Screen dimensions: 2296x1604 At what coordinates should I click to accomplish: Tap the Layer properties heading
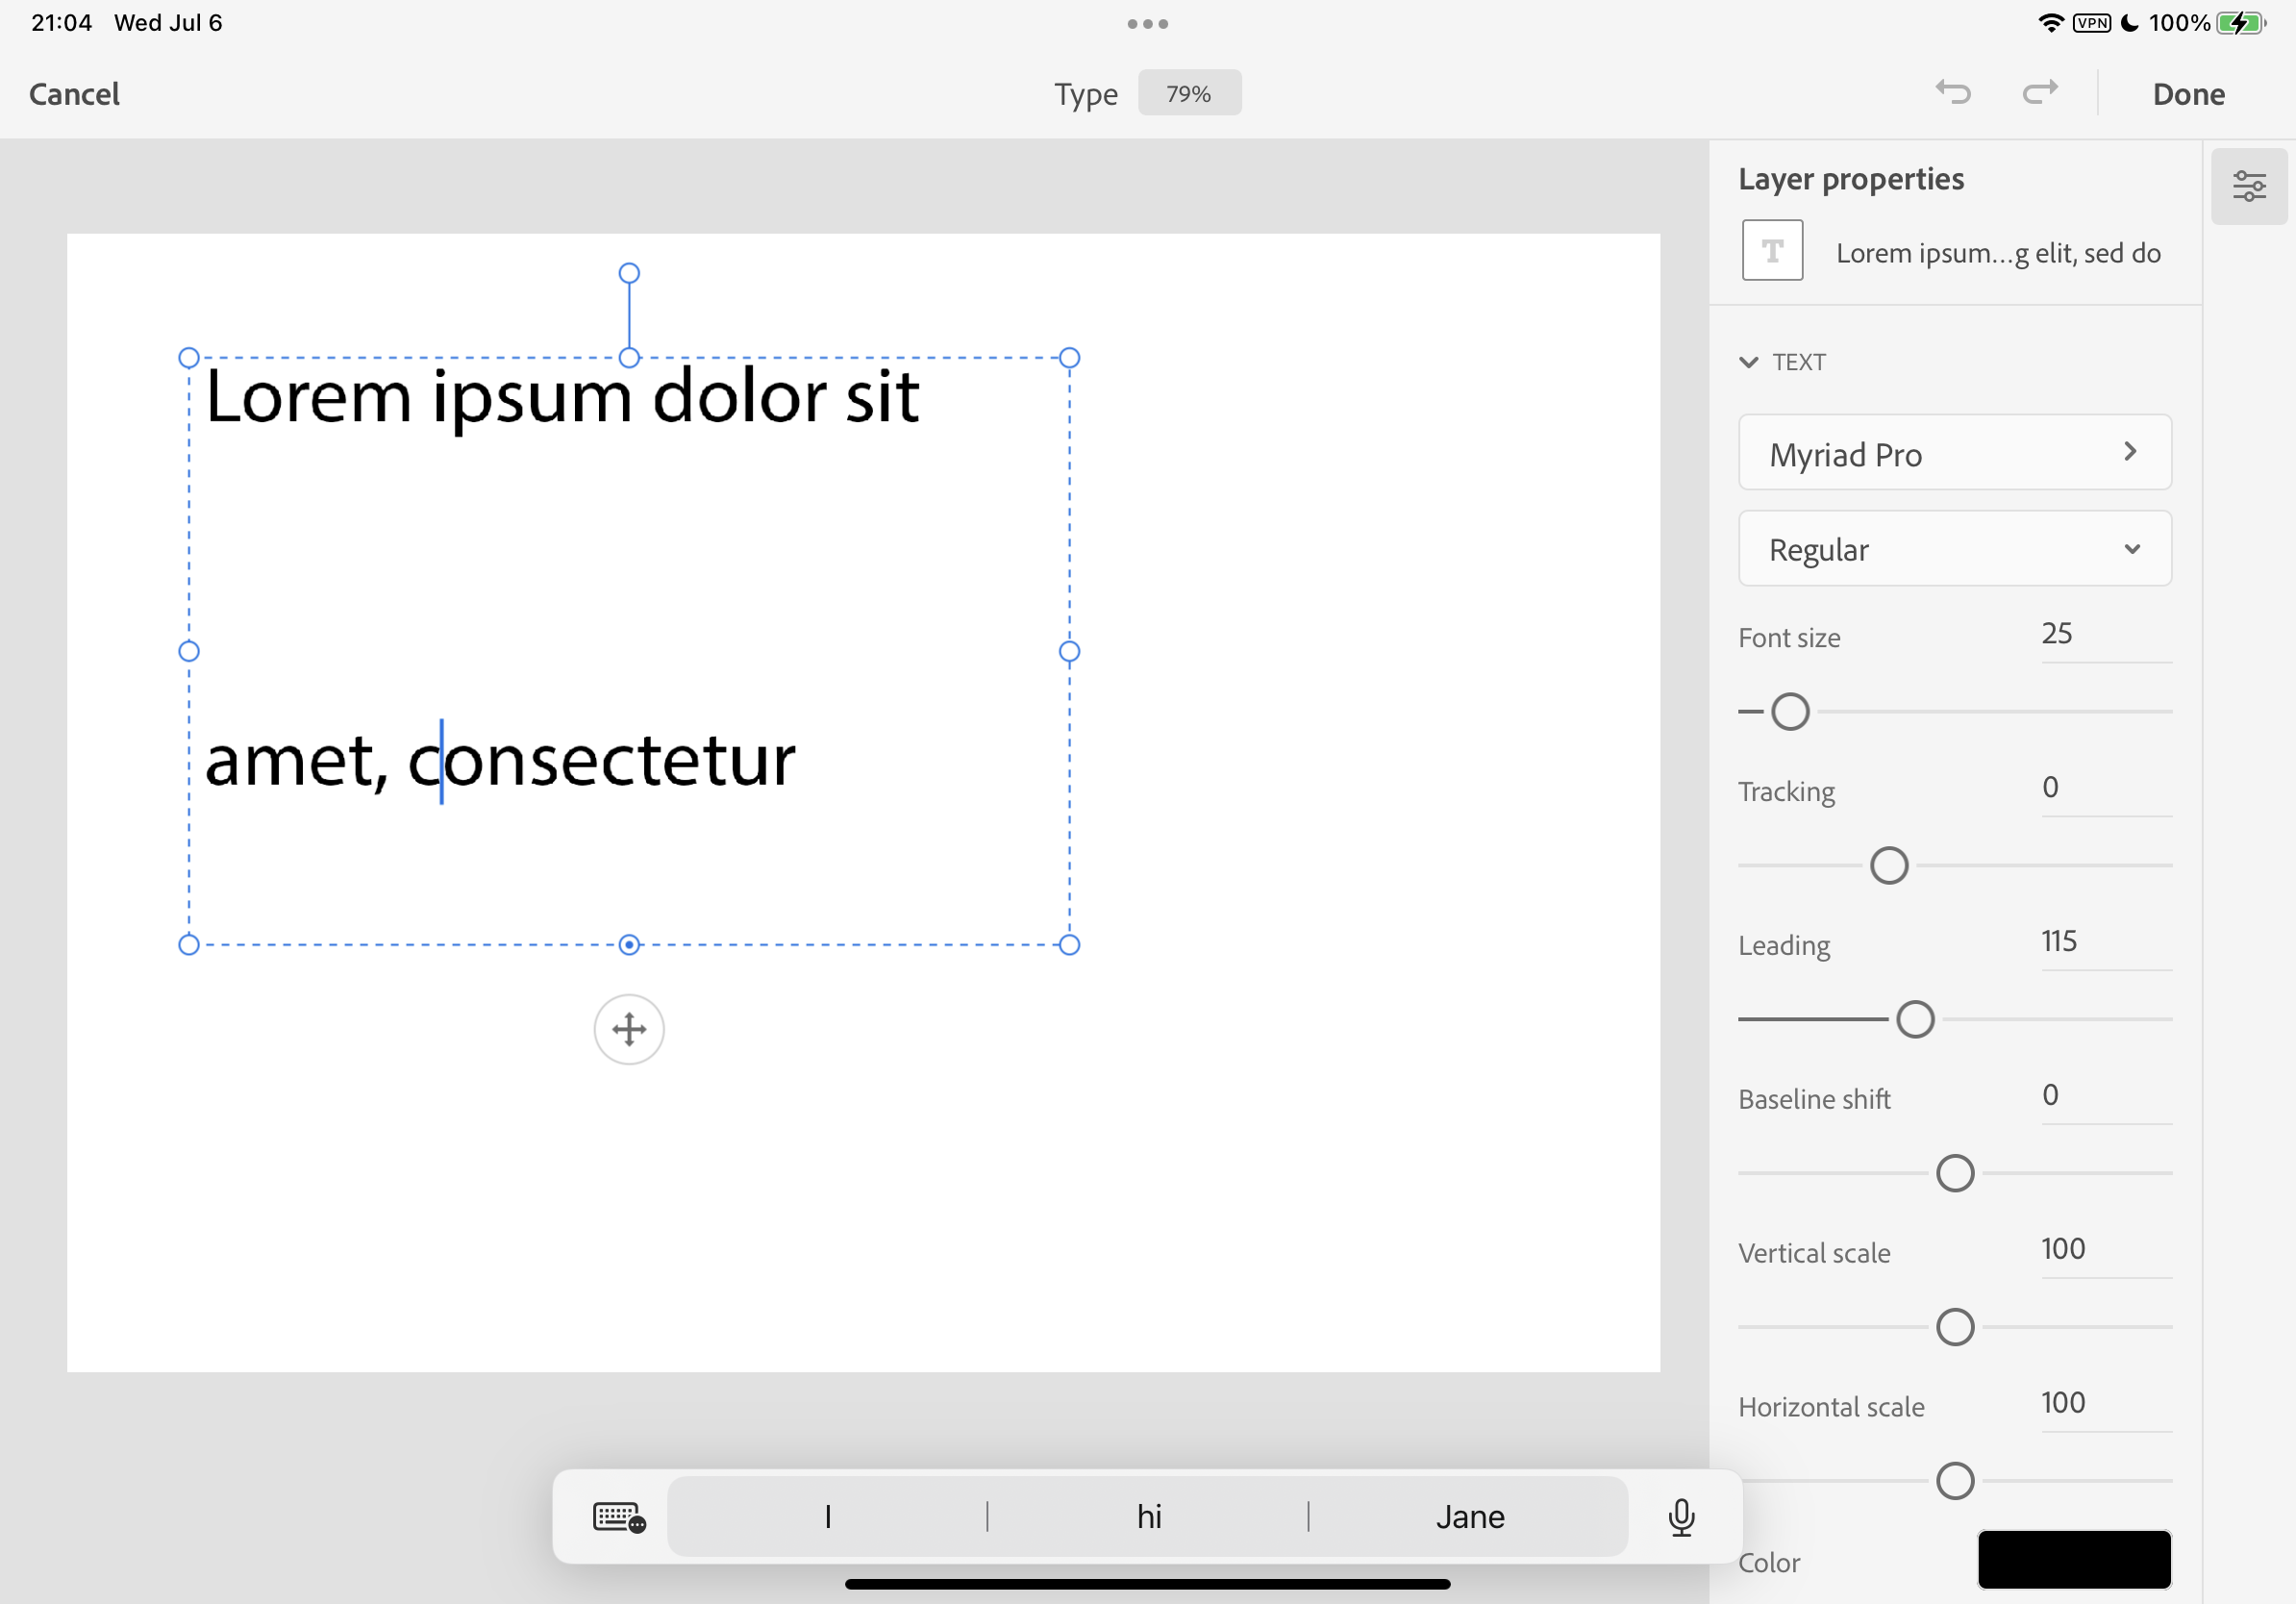[x=1851, y=179]
